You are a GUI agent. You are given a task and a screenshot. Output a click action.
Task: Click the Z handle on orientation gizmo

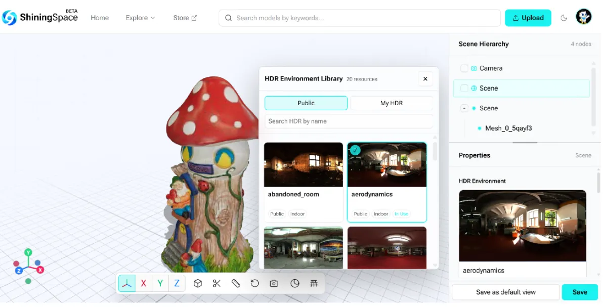[x=18, y=271]
